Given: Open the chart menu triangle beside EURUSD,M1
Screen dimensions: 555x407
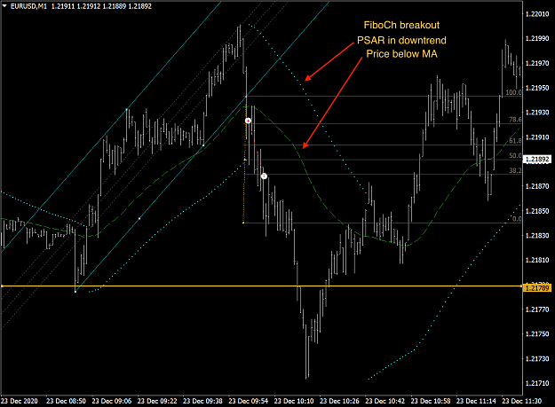Looking at the screenshot, I should (4, 6).
